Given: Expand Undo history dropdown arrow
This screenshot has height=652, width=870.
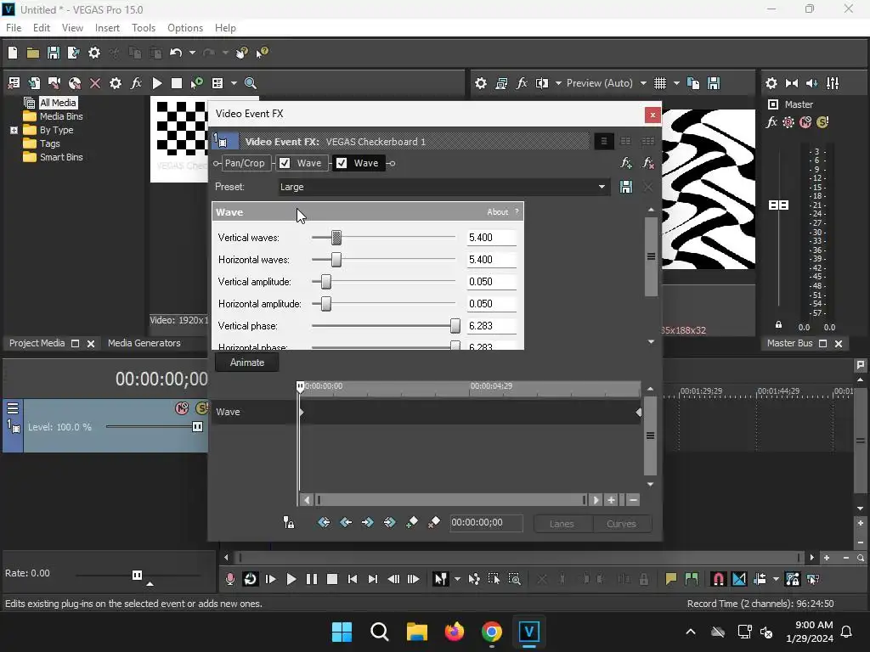Looking at the screenshot, I should click(x=192, y=53).
